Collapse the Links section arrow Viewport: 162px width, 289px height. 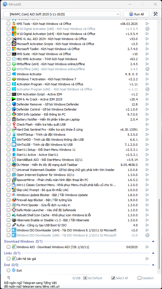[153, 253]
